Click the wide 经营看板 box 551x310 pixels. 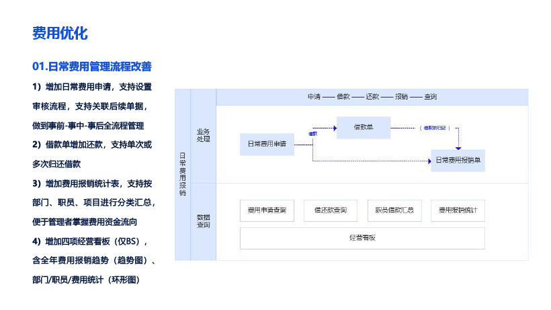tap(362, 238)
